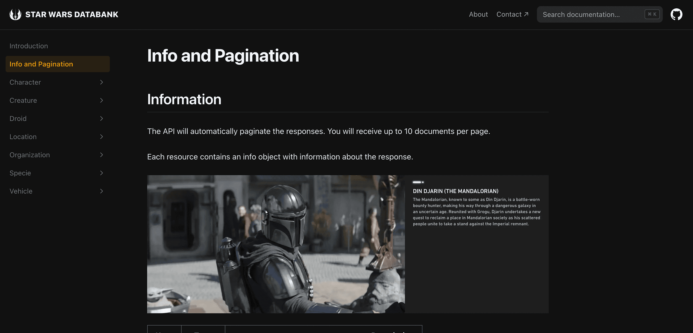The image size is (693, 333).
Task: Click the Din Djarin (The Mandalorian) title
Action: (x=455, y=191)
